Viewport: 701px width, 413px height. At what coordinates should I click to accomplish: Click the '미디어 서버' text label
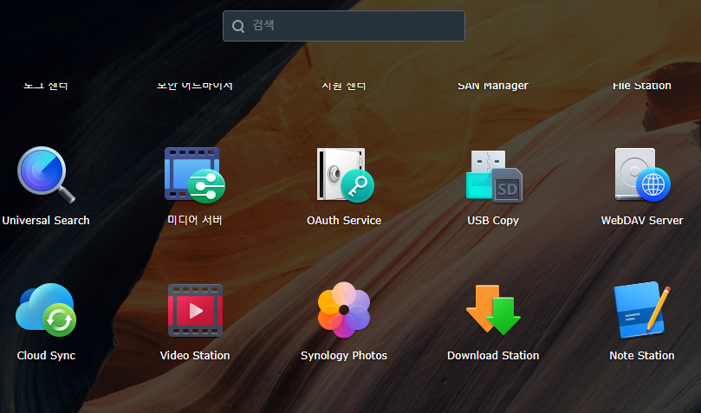[x=195, y=220]
